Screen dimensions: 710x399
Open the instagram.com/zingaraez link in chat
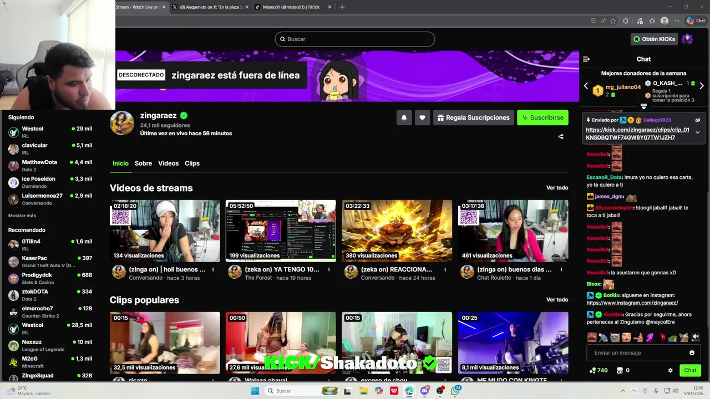(x=632, y=303)
